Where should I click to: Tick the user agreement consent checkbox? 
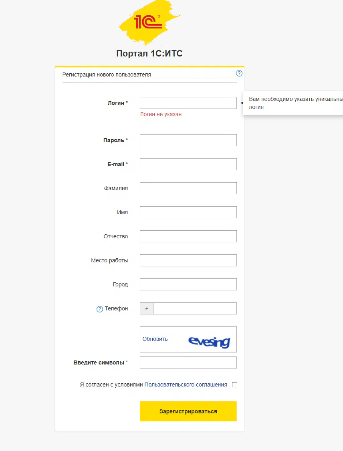pos(235,385)
